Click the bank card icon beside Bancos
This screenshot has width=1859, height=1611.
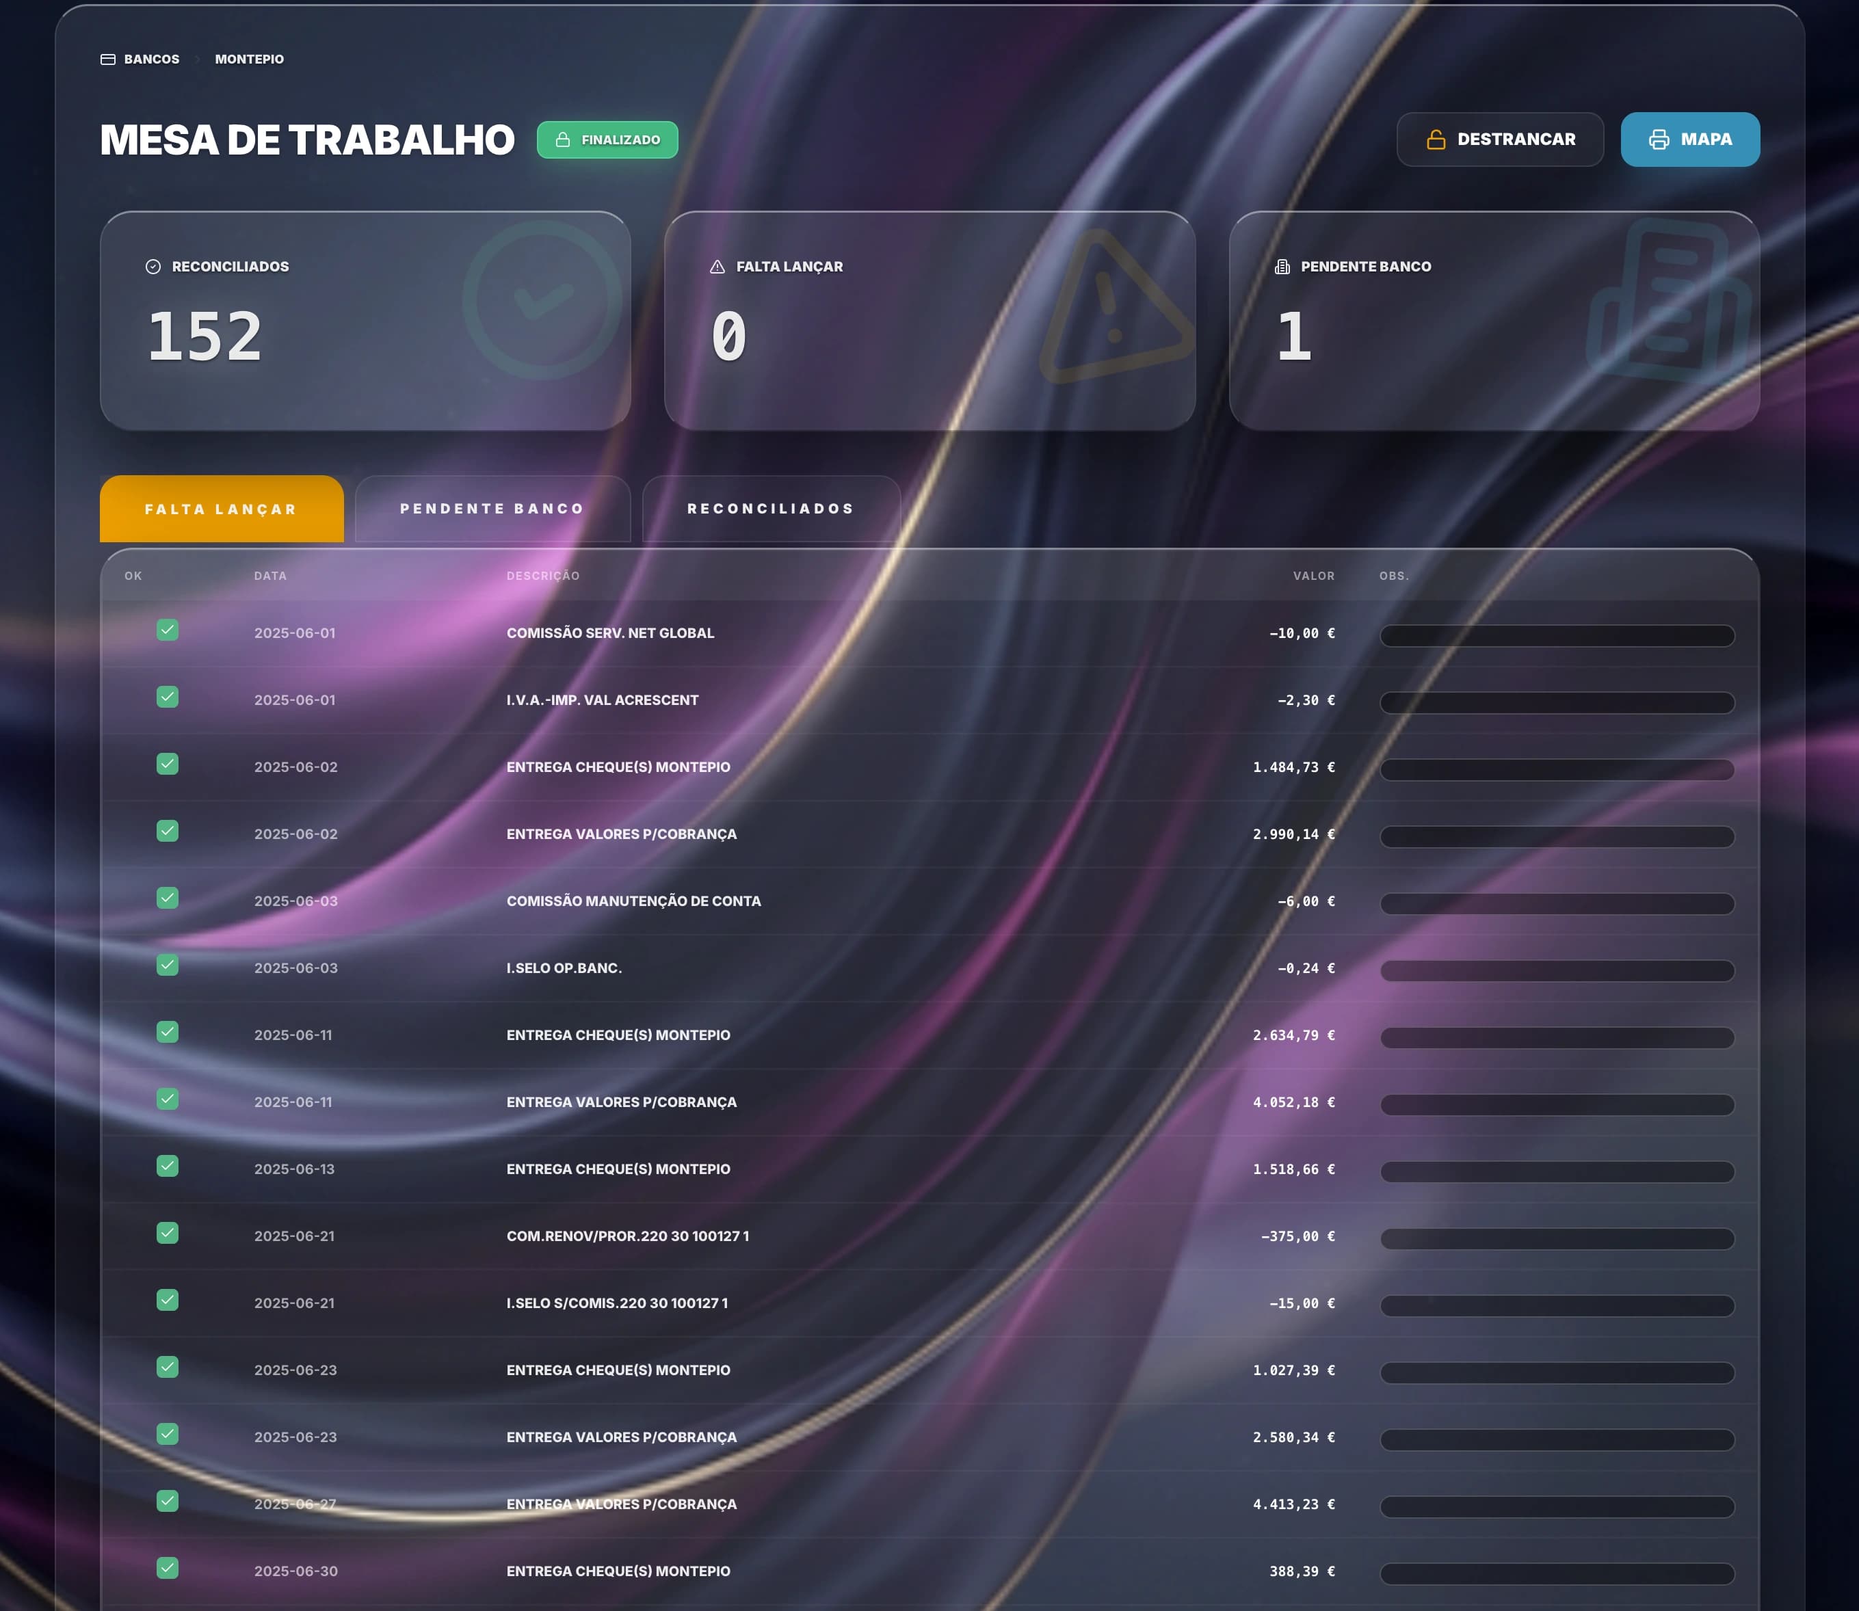tap(108, 59)
